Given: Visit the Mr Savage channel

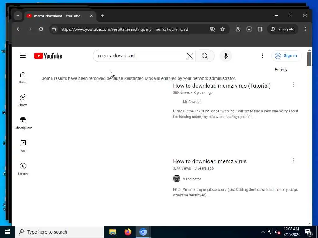Looking at the screenshot, I should pos(191,102).
